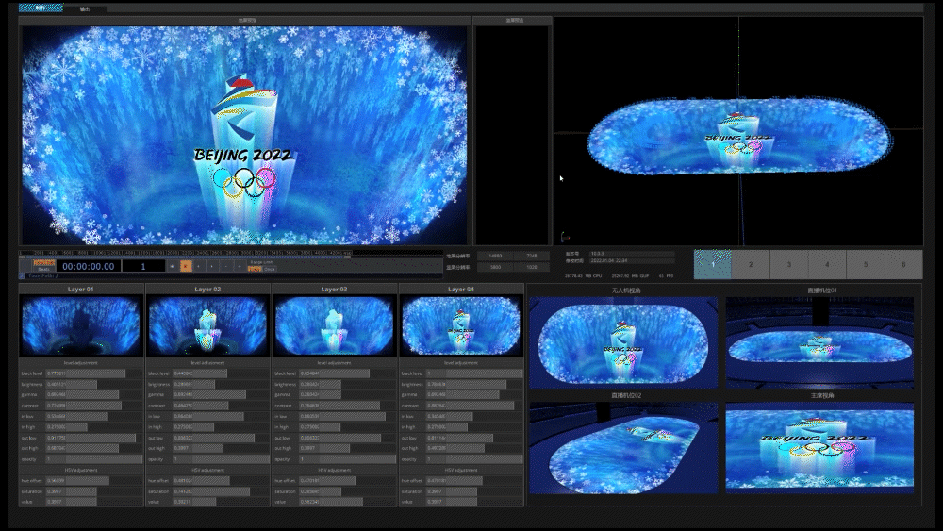Open the Layer 03 thumbnail
The height and width of the screenshot is (531, 943).
(335, 325)
